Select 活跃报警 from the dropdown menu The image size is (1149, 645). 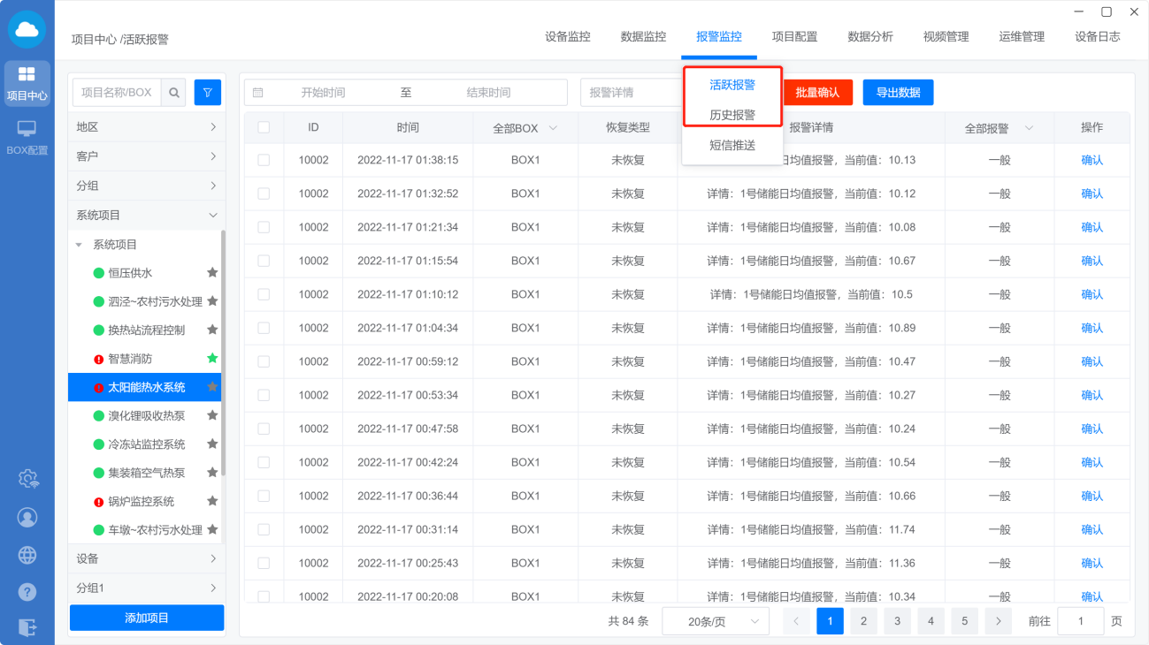pos(732,85)
